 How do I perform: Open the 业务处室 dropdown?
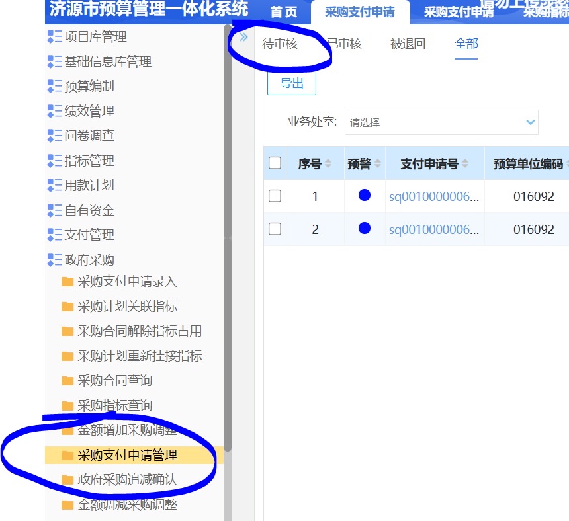pyautogui.click(x=441, y=122)
